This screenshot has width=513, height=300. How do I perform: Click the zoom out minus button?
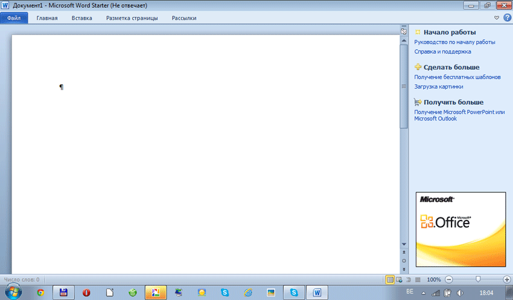[448, 280]
